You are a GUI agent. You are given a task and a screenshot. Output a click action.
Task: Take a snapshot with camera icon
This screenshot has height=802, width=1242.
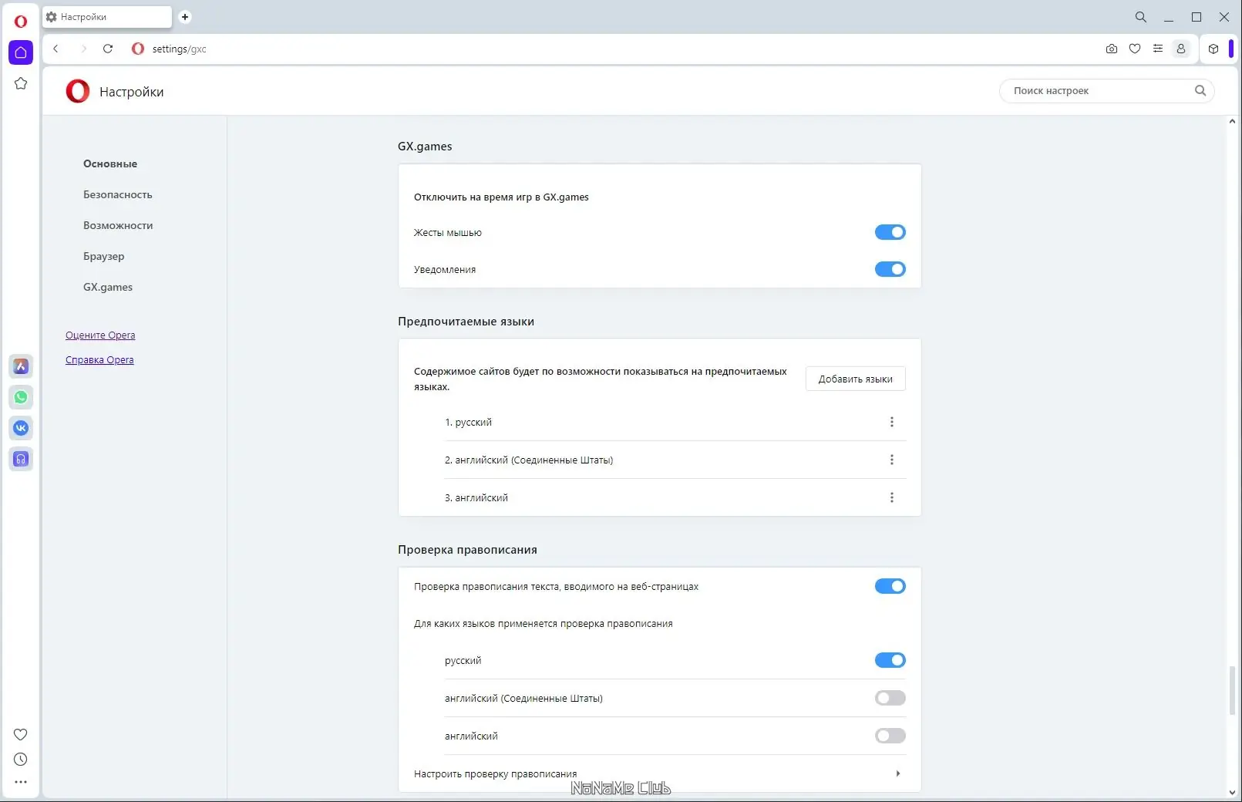1111,49
